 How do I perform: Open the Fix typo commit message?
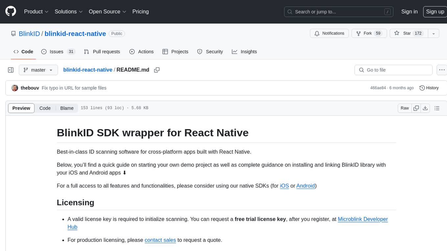tap(74, 88)
